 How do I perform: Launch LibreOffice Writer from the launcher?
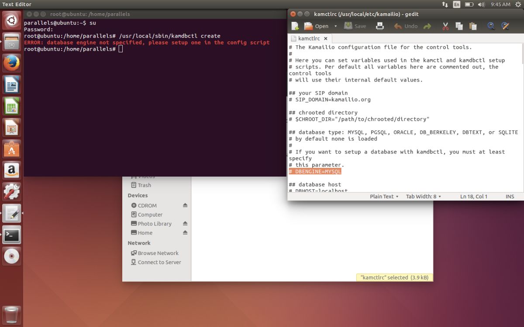click(12, 85)
